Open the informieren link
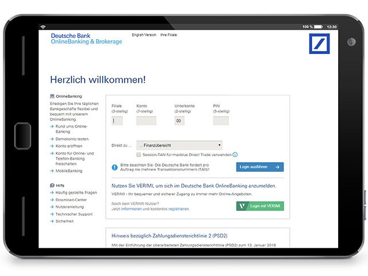The image size is (368, 276). click(131, 209)
